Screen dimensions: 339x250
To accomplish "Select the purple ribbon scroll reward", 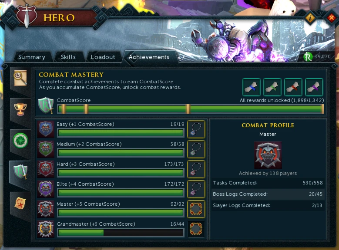I will 314,87.
